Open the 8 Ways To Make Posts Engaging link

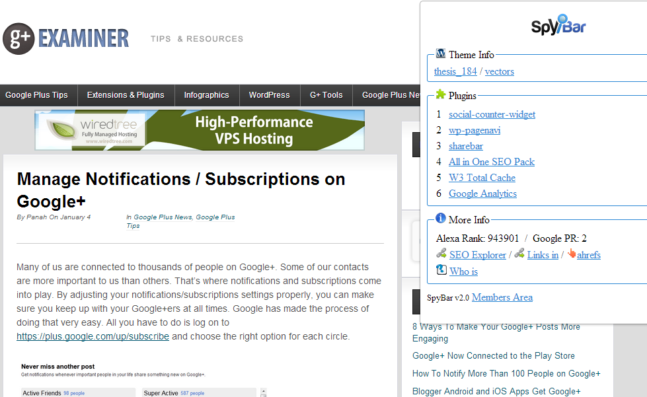pyautogui.click(x=496, y=333)
